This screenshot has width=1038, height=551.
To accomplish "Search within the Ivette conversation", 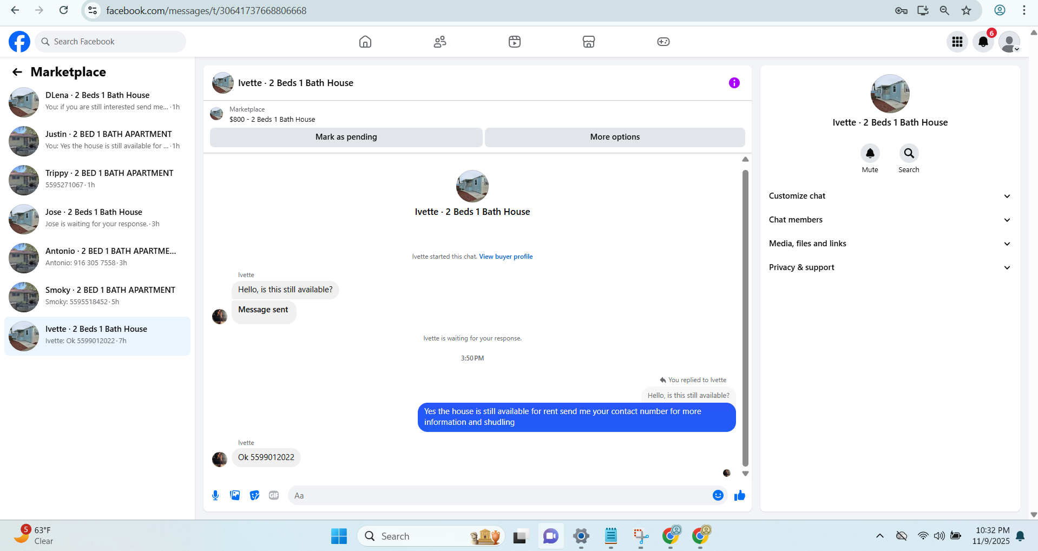I will point(909,153).
